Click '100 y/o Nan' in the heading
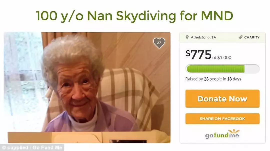This screenshot has width=270, height=151. (74, 16)
